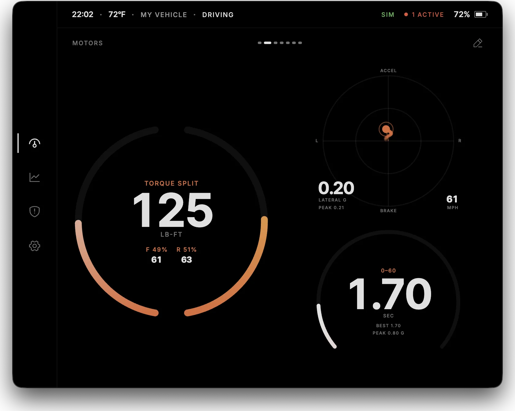This screenshot has height=411, width=515.
Task: Open settings with the gear icon
Action: (35, 246)
